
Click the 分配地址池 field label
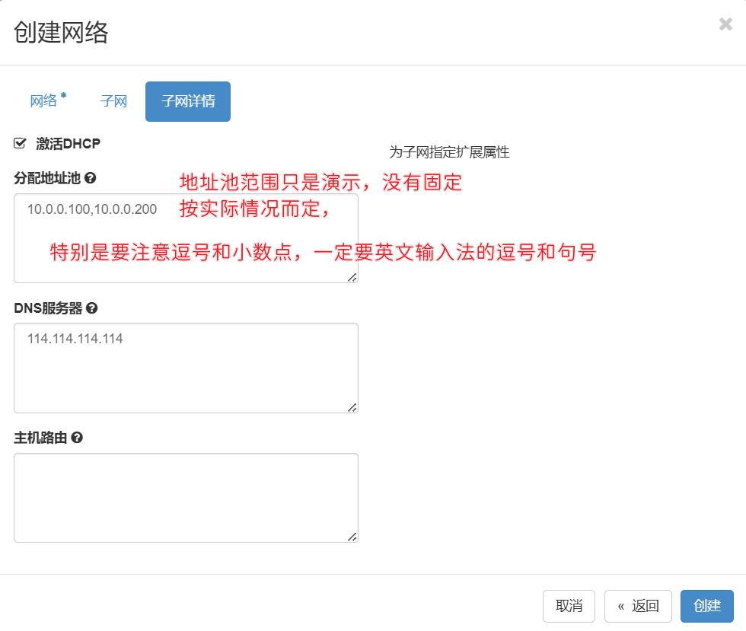pos(48,178)
